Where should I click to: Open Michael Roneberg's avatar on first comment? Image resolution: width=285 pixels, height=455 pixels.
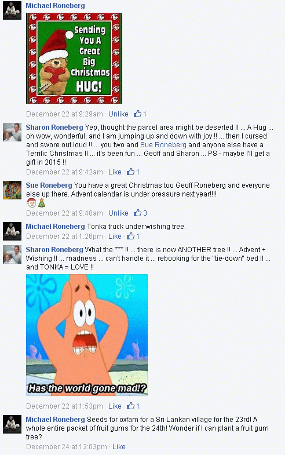point(12,10)
